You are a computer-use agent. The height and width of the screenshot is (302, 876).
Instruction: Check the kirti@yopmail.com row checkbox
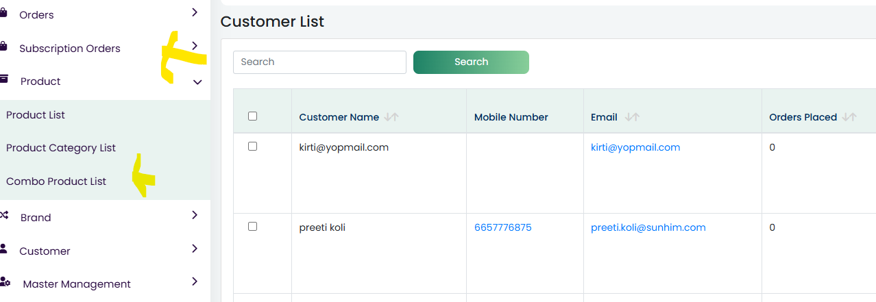pyautogui.click(x=252, y=147)
